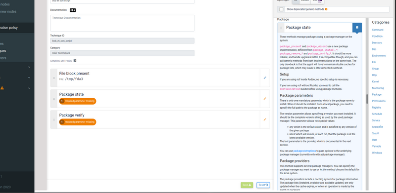The height and width of the screenshot is (193, 396).
Task: Click the technique name input field
Action: [122, 1]
